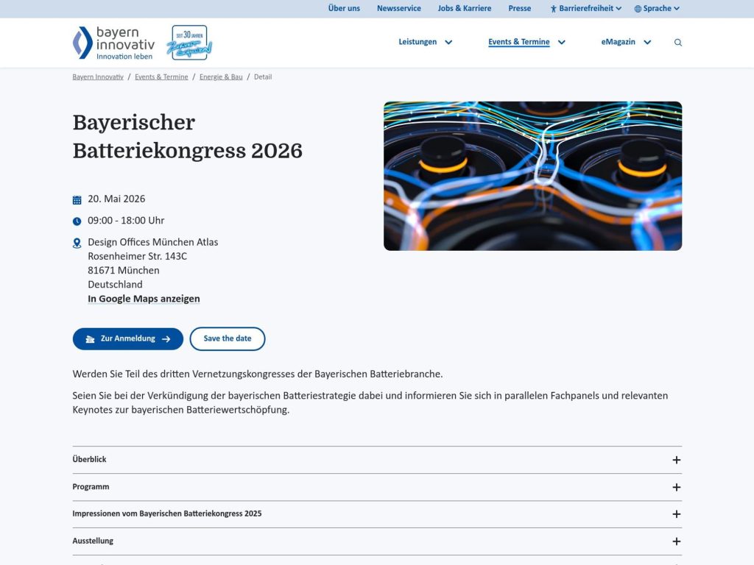Follow the Energie & Bau breadcrumb link
The width and height of the screenshot is (754, 565).
pos(221,77)
